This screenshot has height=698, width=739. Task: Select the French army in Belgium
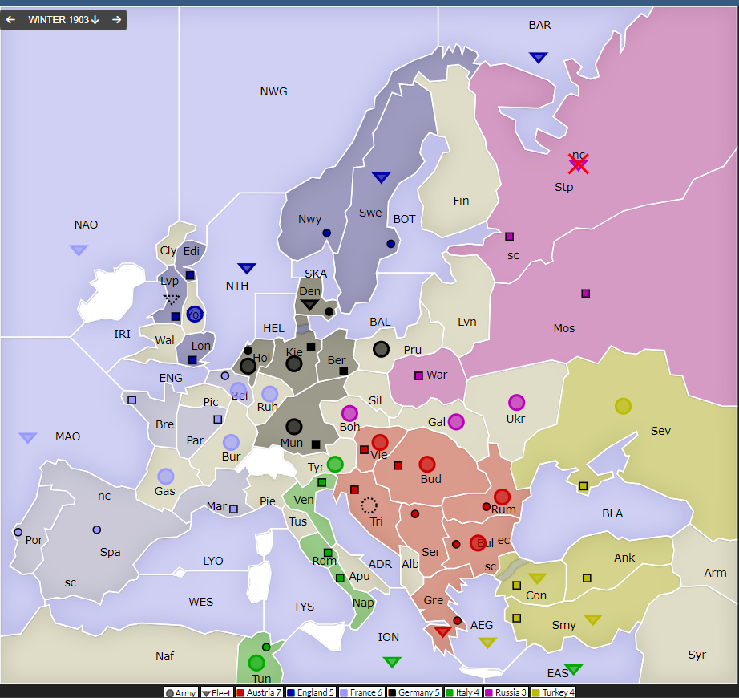pyautogui.click(x=239, y=390)
